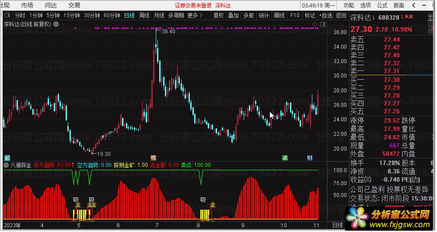Switch to 1分钟 period
Screen dimensions: 437x232
(36, 15)
